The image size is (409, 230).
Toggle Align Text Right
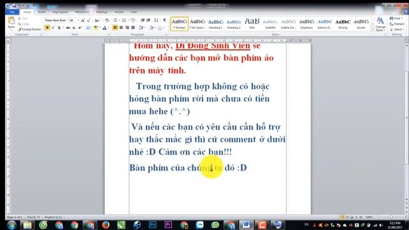[x=127, y=27]
